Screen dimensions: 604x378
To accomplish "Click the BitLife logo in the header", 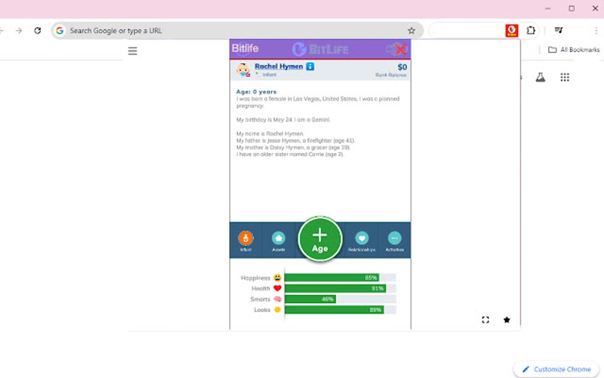I will coord(323,49).
